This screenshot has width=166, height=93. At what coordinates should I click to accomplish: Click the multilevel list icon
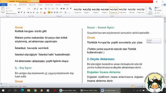[x=57, y=9]
